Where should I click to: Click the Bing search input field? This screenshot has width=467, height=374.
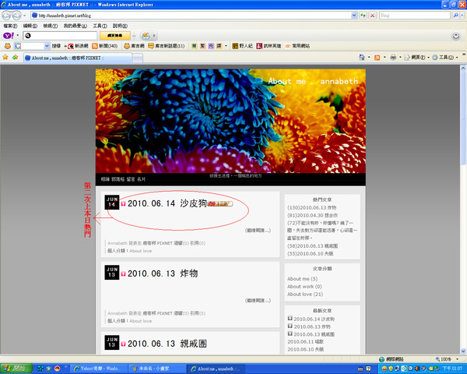pos(415,16)
